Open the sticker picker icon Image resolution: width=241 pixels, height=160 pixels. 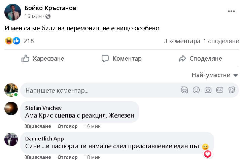point(232,90)
